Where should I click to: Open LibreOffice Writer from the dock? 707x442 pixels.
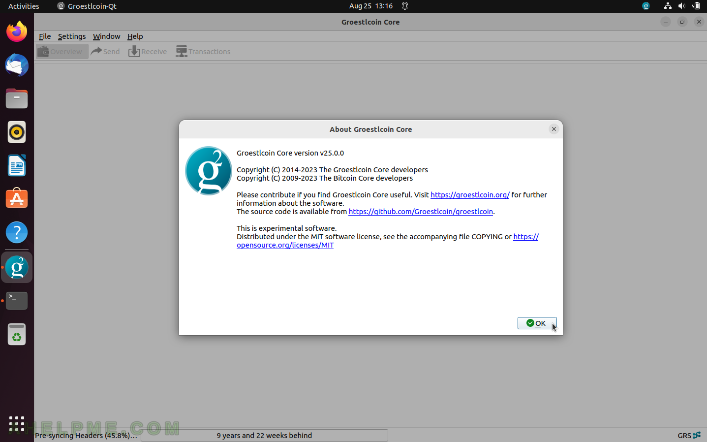(x=17, y=165)
